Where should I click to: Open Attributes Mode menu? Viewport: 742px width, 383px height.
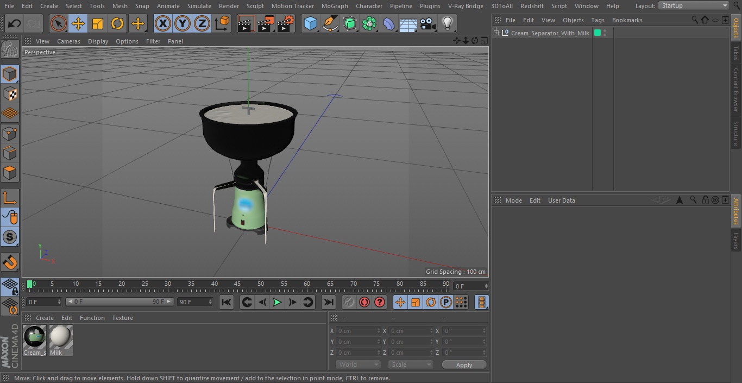[513, 200]
